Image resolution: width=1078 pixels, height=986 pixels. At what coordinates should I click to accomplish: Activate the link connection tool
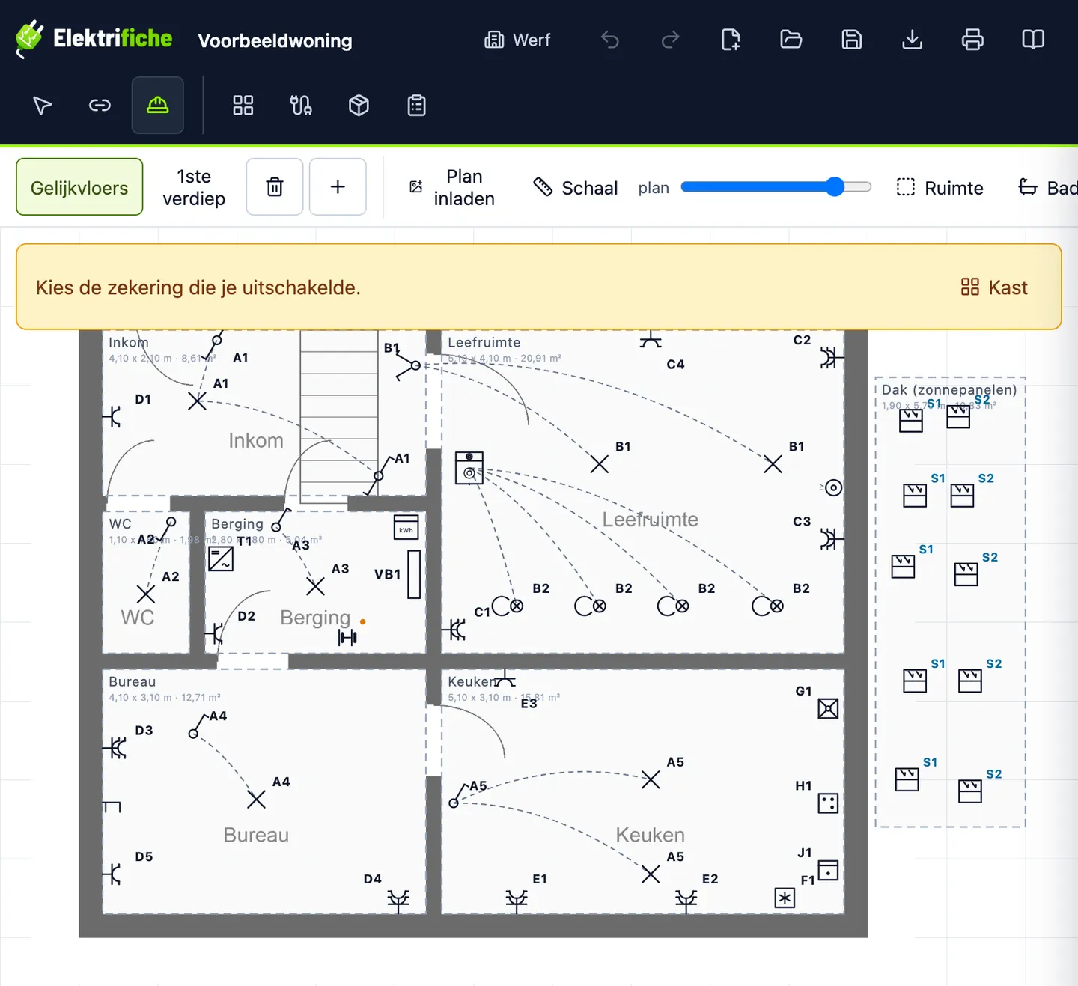coord(100,106)
